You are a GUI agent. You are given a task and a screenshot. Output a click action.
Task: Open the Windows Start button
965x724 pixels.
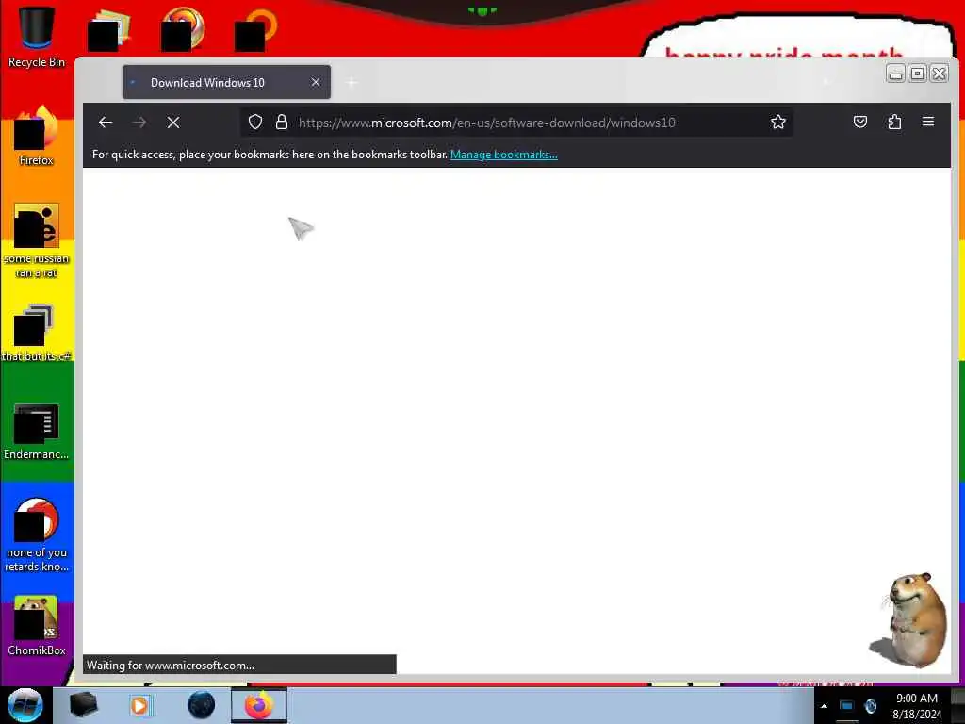coord(25,705)
